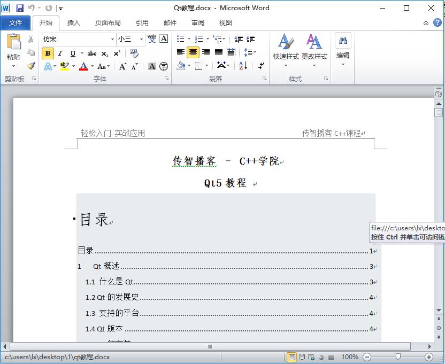Switch to the 页面布局 tab

(x=108, y=22)
